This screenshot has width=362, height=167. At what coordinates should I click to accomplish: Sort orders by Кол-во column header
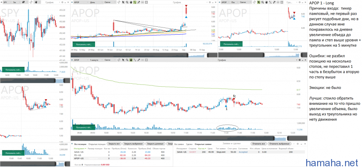(201, 149)
